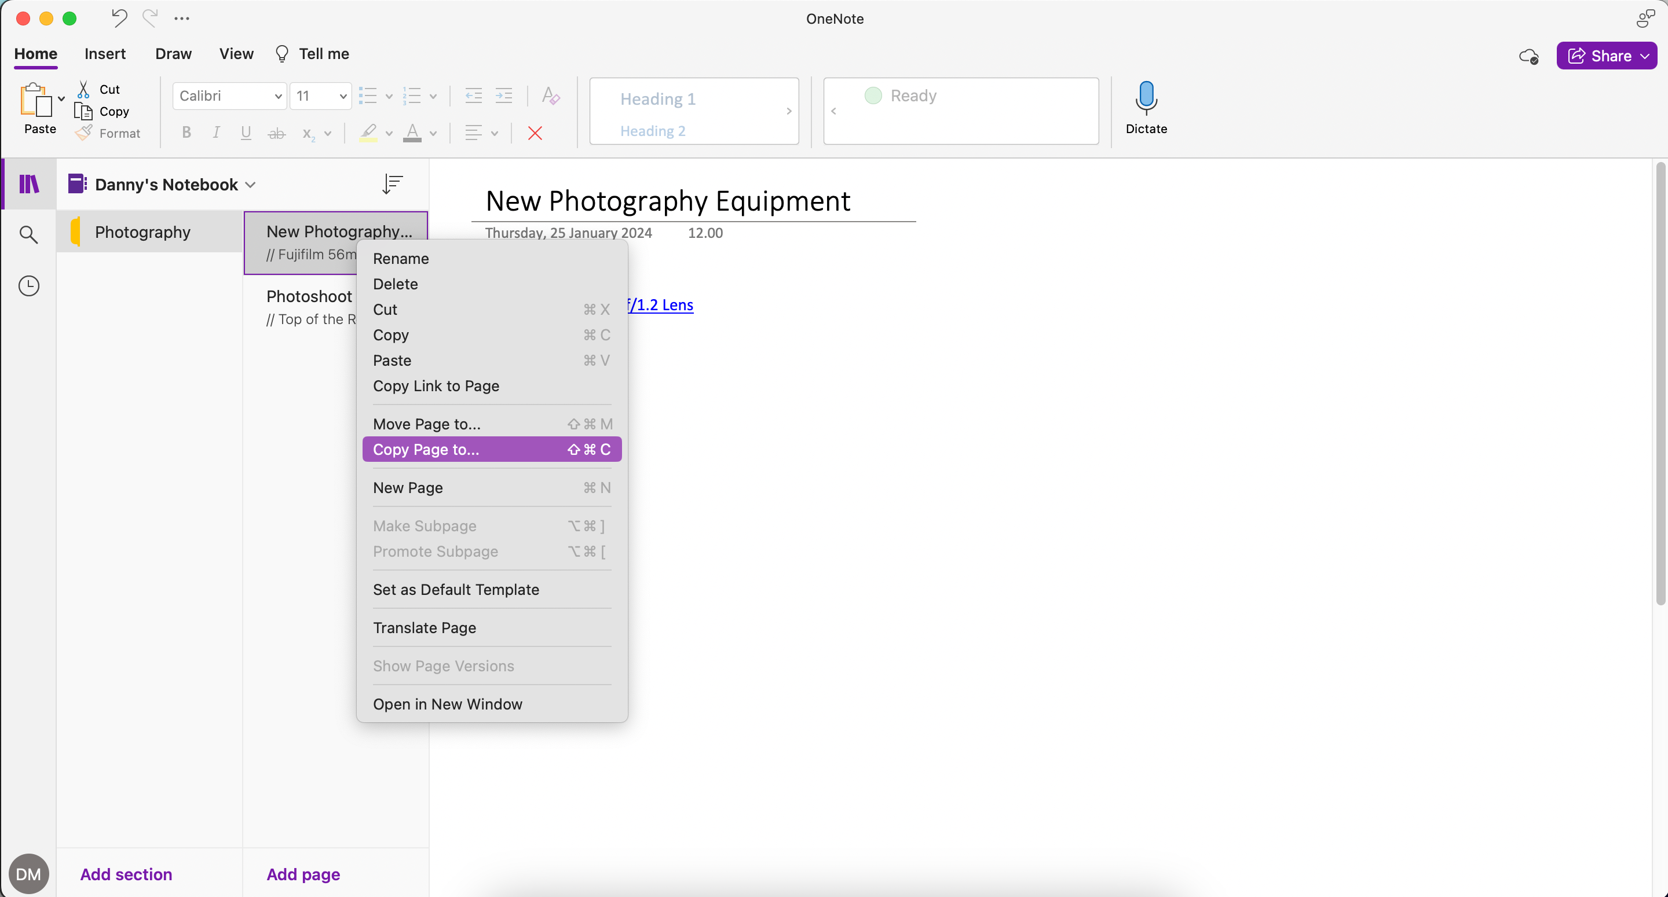Click the red delete X icon
Viewport: 1668px width, 897px height.
tap(535, 133)
